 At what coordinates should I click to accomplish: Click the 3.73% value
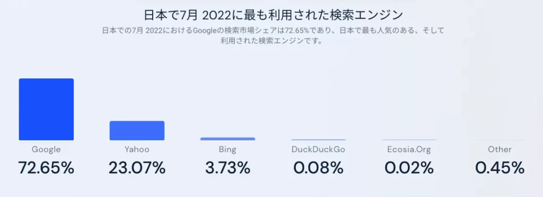click(227, 168)
